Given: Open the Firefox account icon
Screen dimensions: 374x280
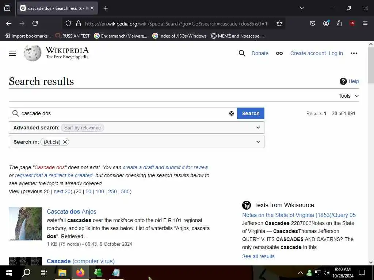Looking at the screenshot, I should click(326, 23).
